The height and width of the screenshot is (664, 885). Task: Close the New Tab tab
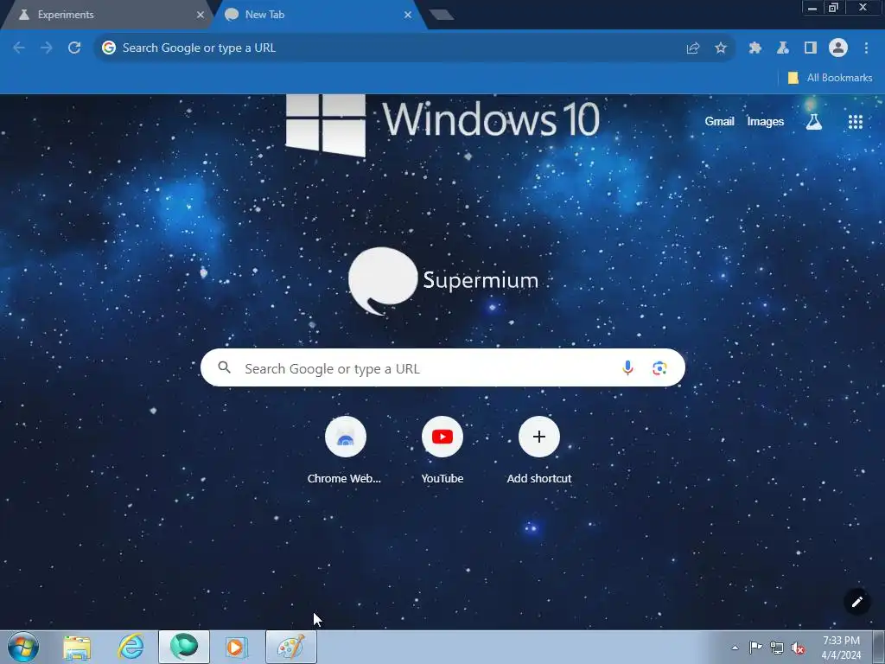coord(408,15)
